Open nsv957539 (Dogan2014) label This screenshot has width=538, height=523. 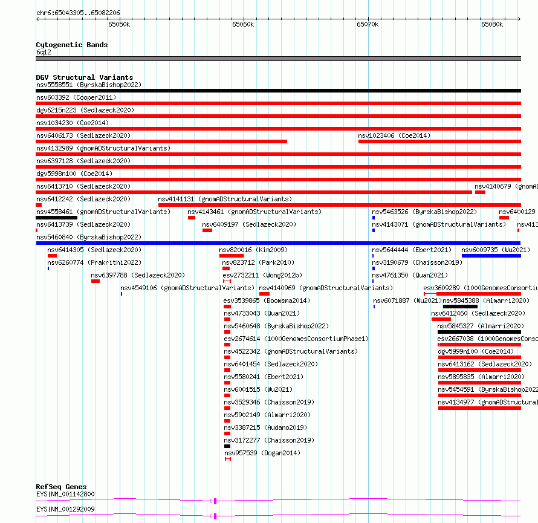(x=262, y=453)
